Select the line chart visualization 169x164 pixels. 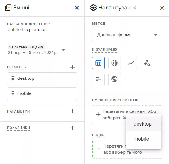[x=131, y=63]
